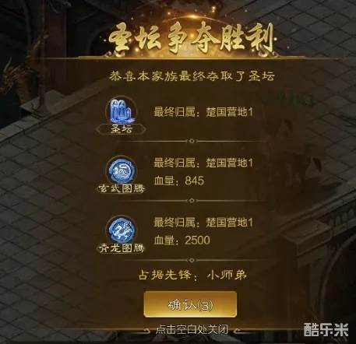Click 最终归属：楚国营地1 beside 青龙图腾
This screenshot has height=344, width=356.
[x=203, y=223]
